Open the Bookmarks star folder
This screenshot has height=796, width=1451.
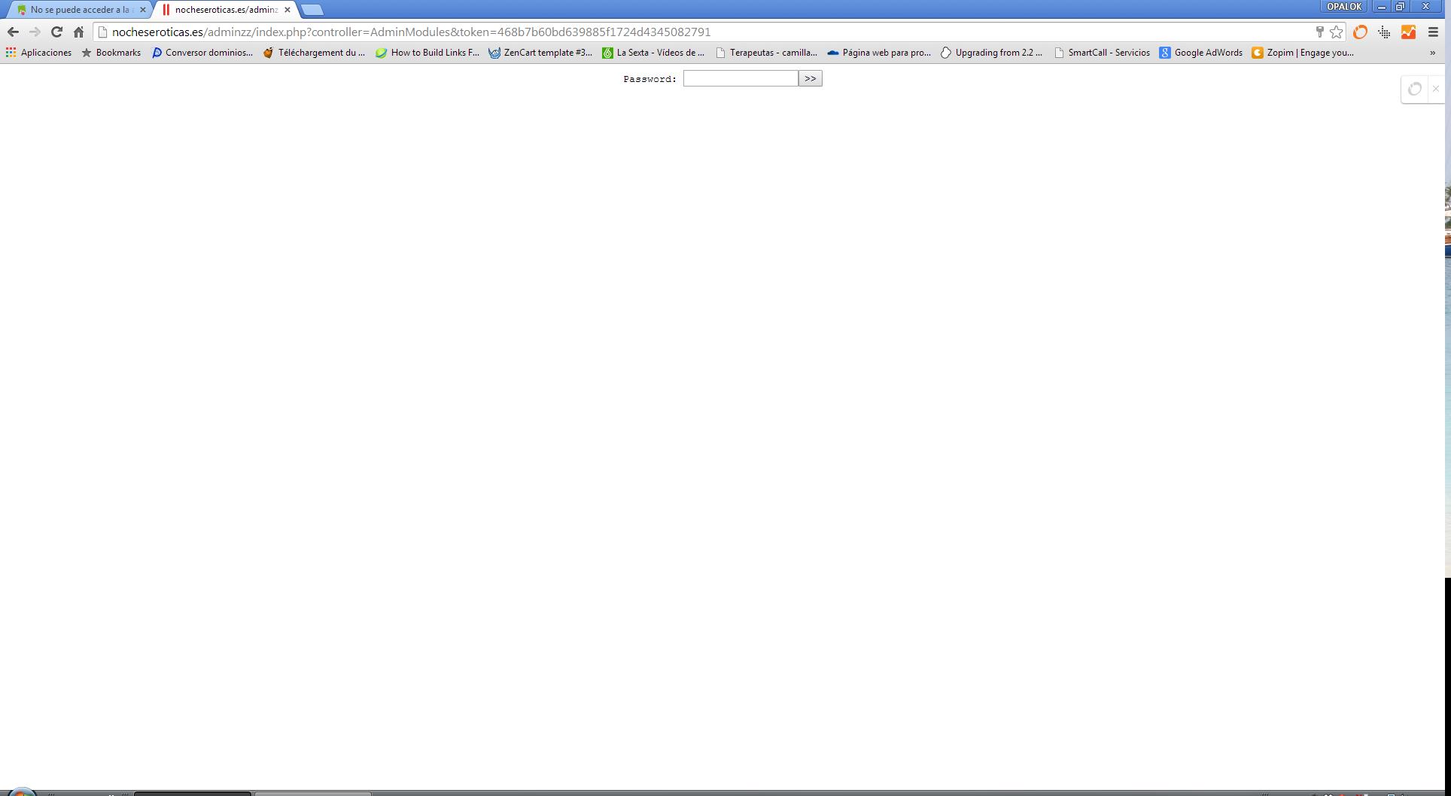pyautogui.click(x=111, y=53)
